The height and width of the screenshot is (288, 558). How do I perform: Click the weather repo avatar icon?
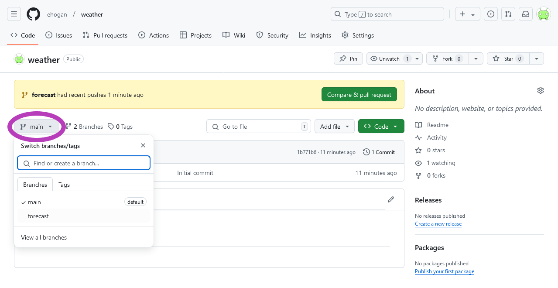pyautogui.click(x=19, y=59)
